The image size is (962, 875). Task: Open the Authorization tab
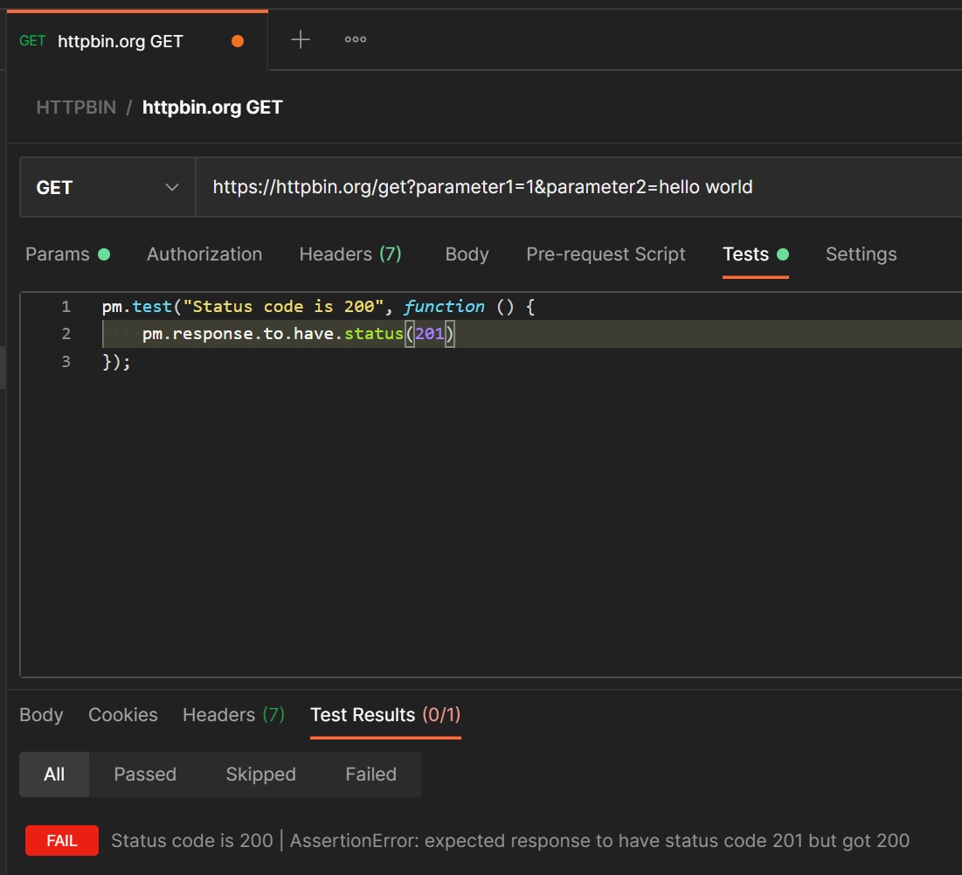click(204, 254)
